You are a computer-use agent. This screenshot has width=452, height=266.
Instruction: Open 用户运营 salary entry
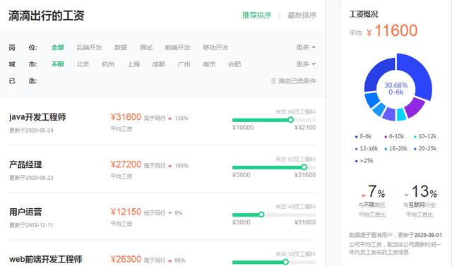tap(25, 212)
